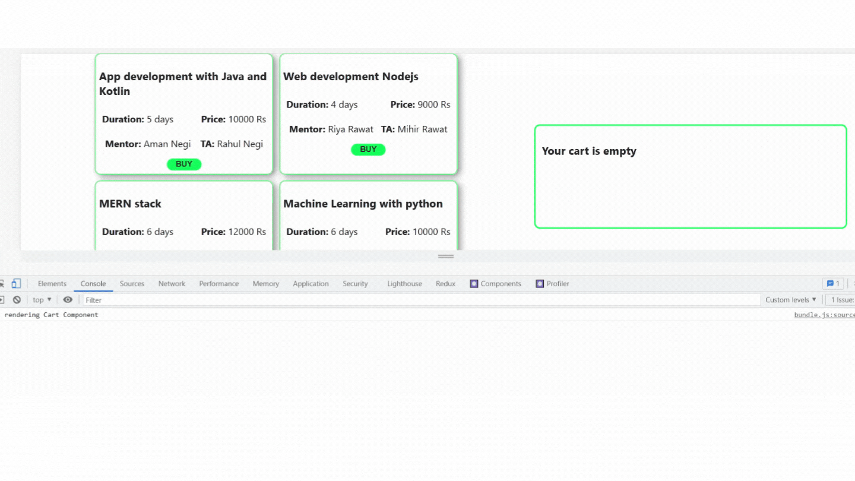Click the 'Web development Nodejs' title
This screenshot has width=855, height=481.
[351, 77]
